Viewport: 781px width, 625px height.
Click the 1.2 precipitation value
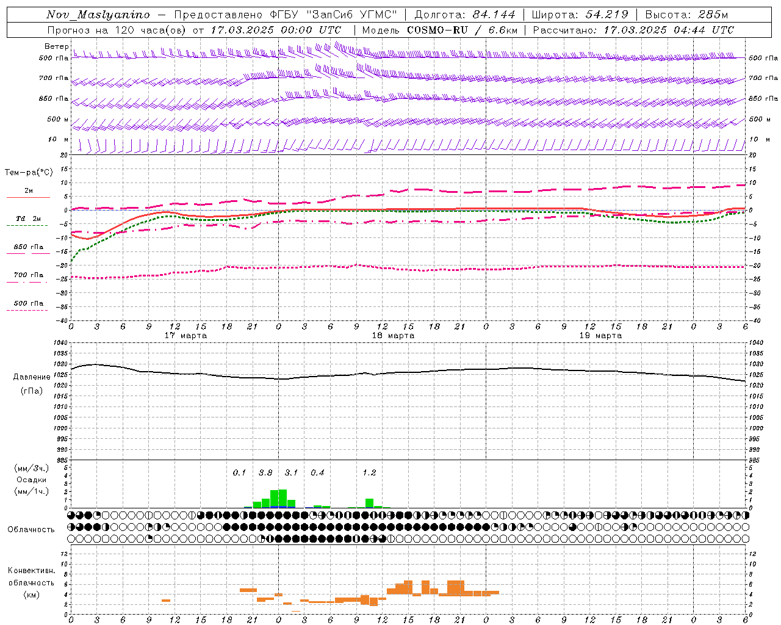369,473
